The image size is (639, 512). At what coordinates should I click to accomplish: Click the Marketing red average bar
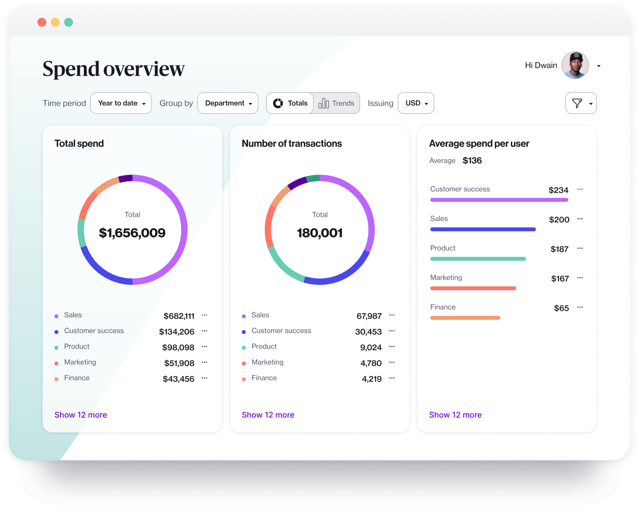pos(473,288)
